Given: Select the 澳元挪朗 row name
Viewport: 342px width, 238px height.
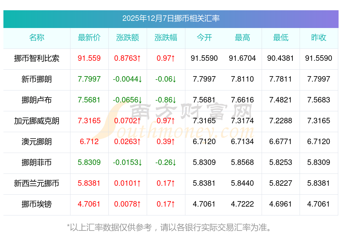Looking at the screenshot, I should point(37,142).
